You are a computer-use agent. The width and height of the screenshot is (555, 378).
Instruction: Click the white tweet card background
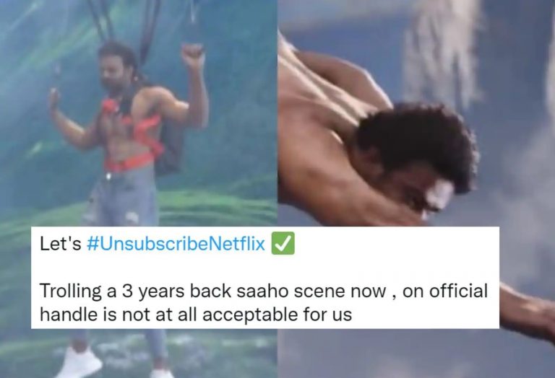pos(265,278)
